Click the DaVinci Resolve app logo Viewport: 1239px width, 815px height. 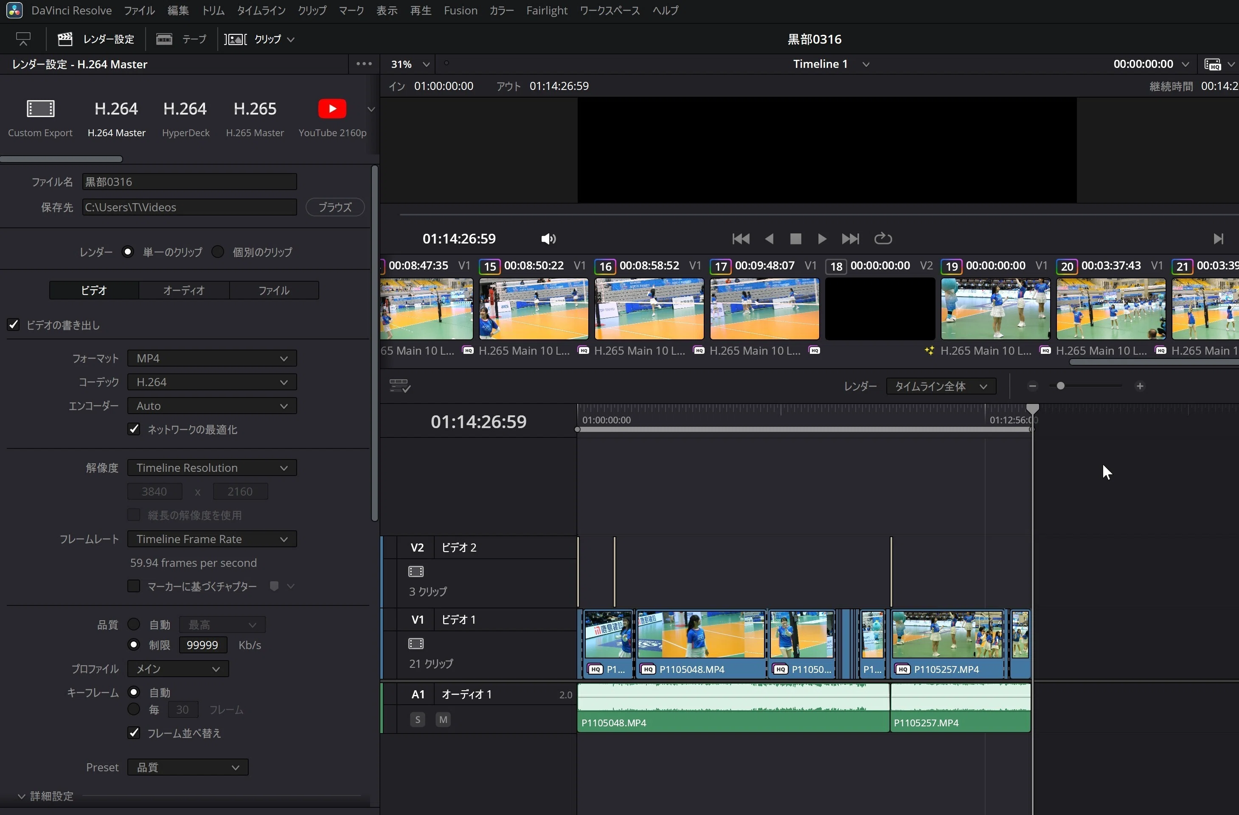14,11
